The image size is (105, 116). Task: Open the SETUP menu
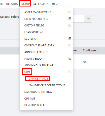[25, 4]
